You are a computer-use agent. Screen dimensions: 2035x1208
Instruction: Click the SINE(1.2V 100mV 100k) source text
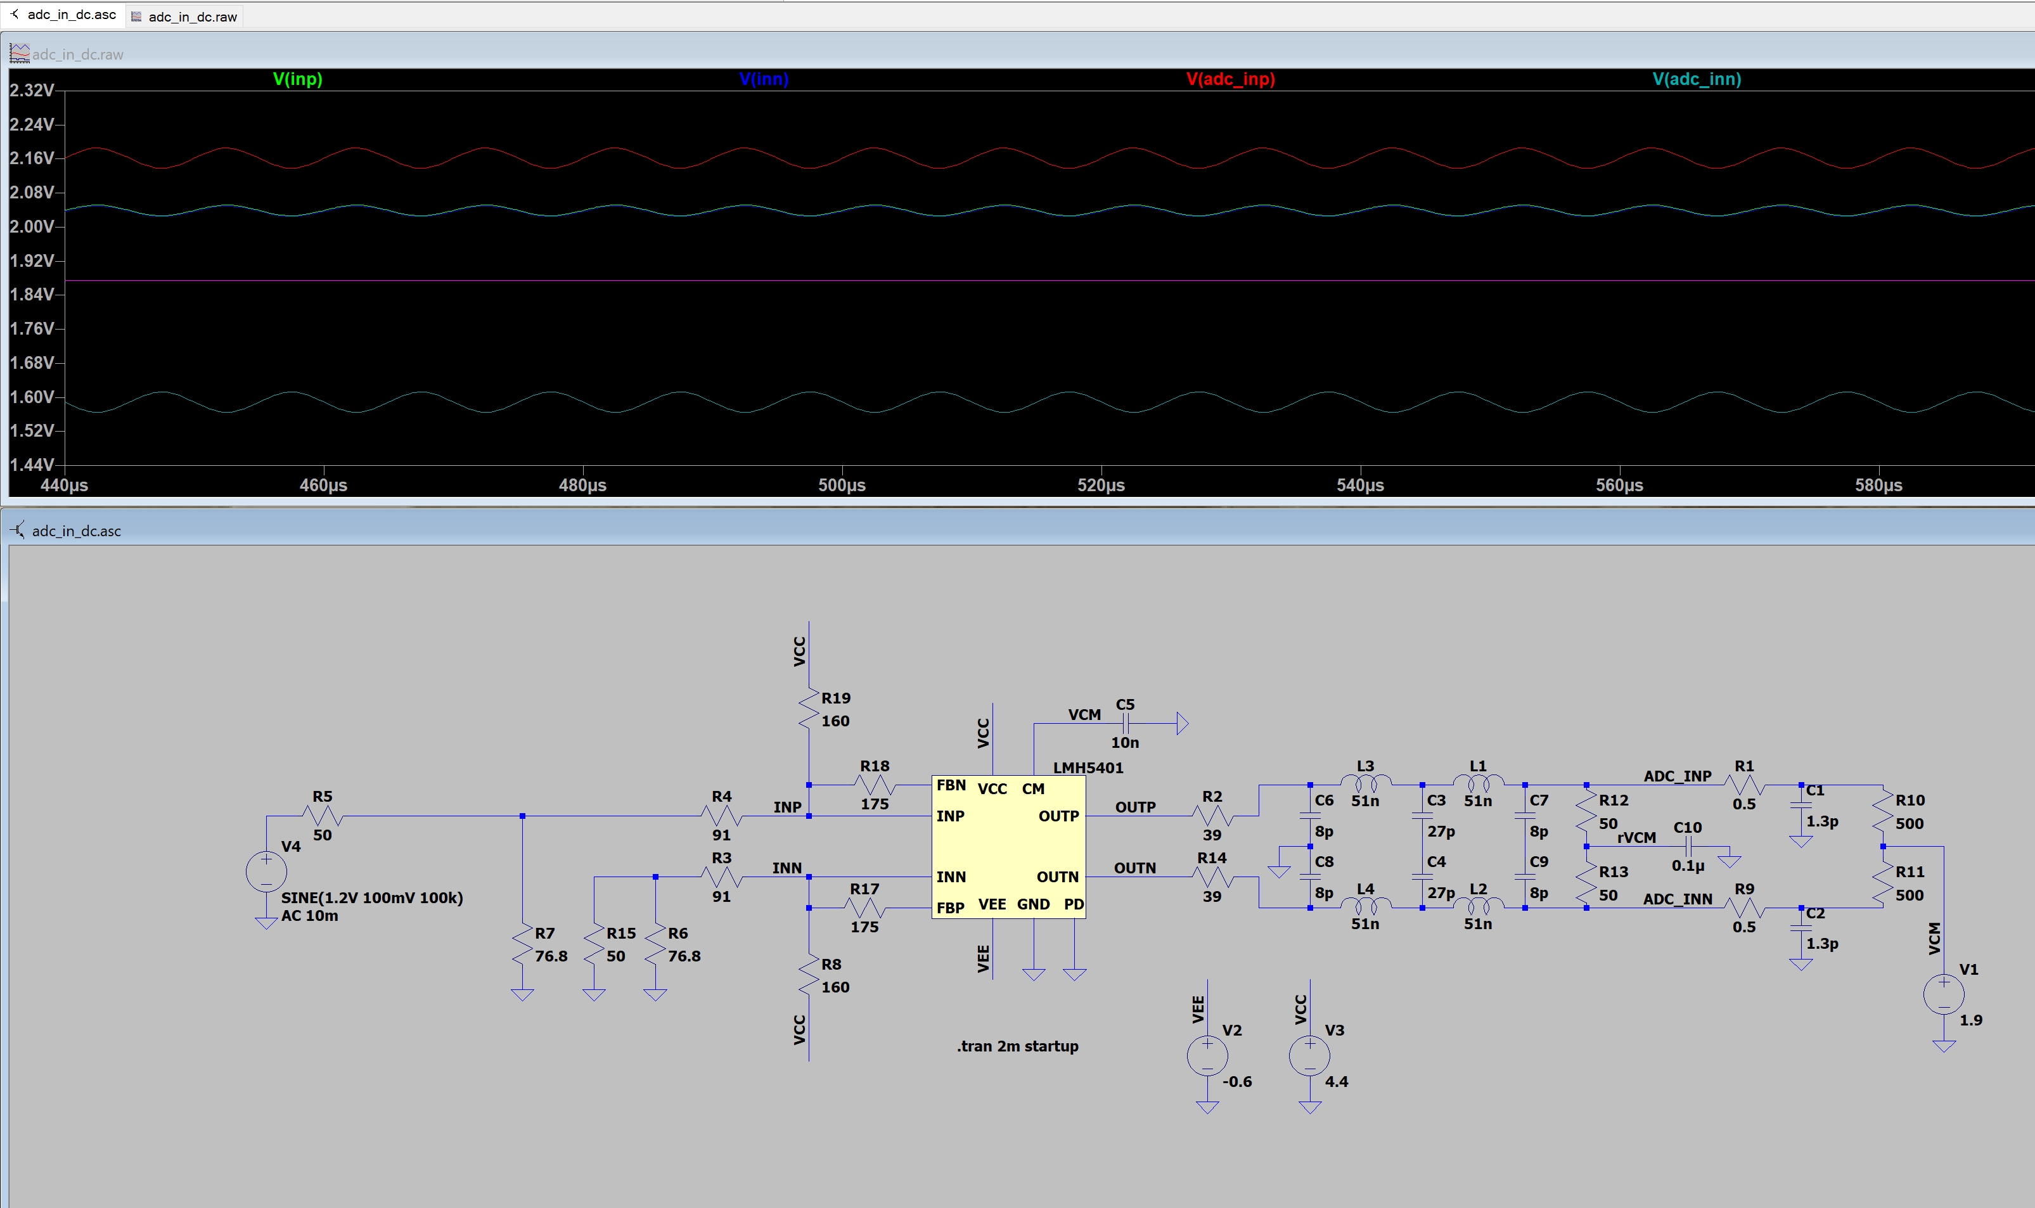(x=371, y=897)
